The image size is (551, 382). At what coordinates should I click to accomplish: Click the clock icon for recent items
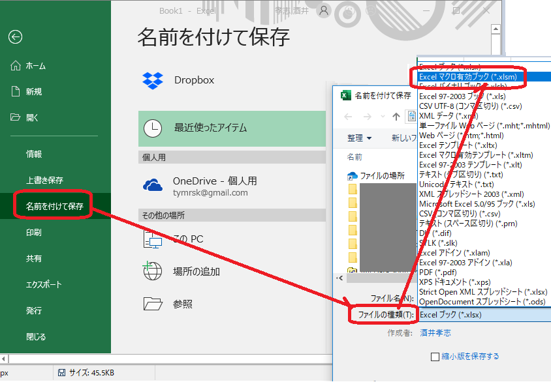click(x=153, y=128)
